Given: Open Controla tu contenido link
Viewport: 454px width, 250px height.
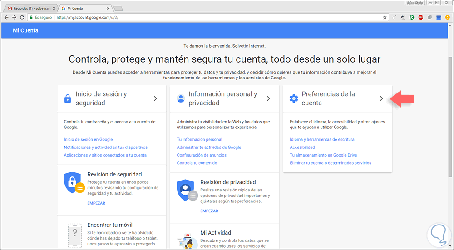Looking at the screenshot, I should (x=197, y=163).
